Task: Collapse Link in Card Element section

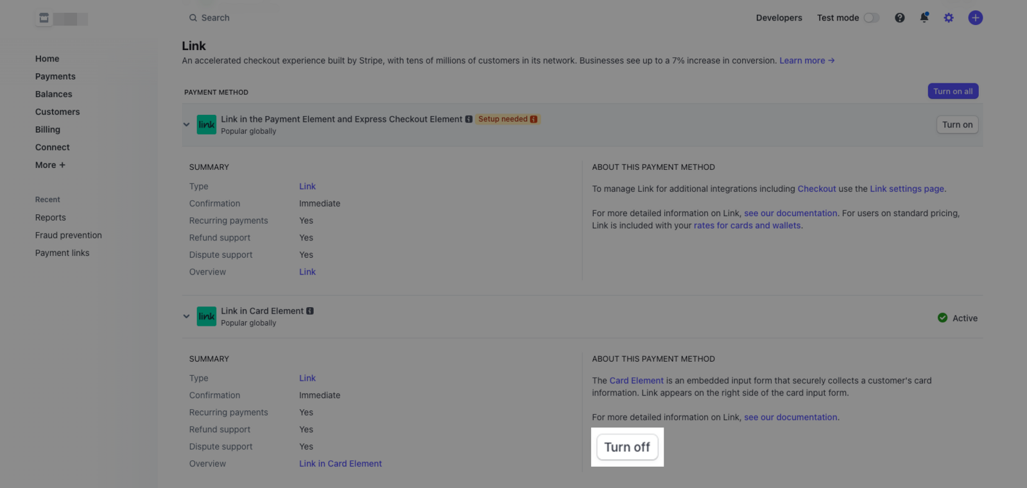Action: point(186,316)
